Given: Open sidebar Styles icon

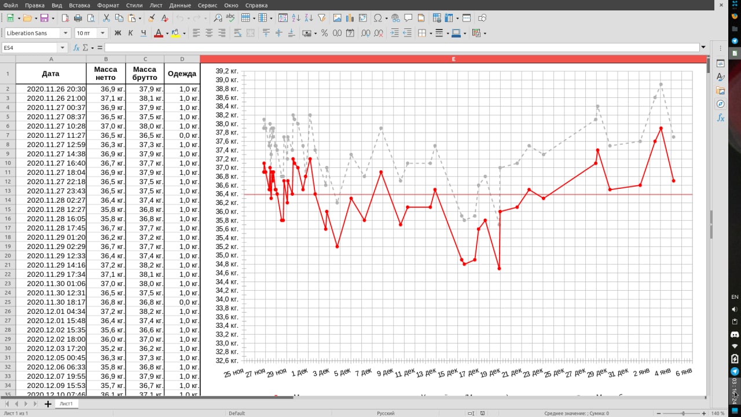Looking at the screenshot, I should tap(720, 76).
